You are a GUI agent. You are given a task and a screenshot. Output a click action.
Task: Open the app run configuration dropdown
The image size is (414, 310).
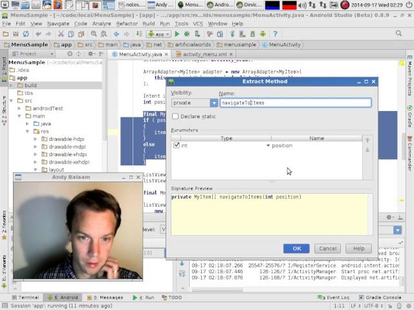click(x=158, y=34)
